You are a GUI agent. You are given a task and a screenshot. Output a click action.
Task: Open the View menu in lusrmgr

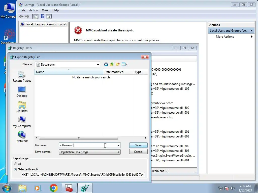click(x=45, y=10)
